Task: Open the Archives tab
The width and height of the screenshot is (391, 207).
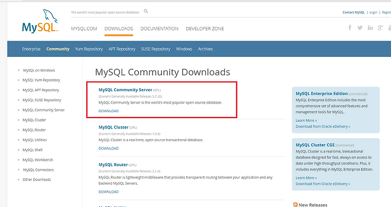Action: pyautogui.click(x=205, y=49)
